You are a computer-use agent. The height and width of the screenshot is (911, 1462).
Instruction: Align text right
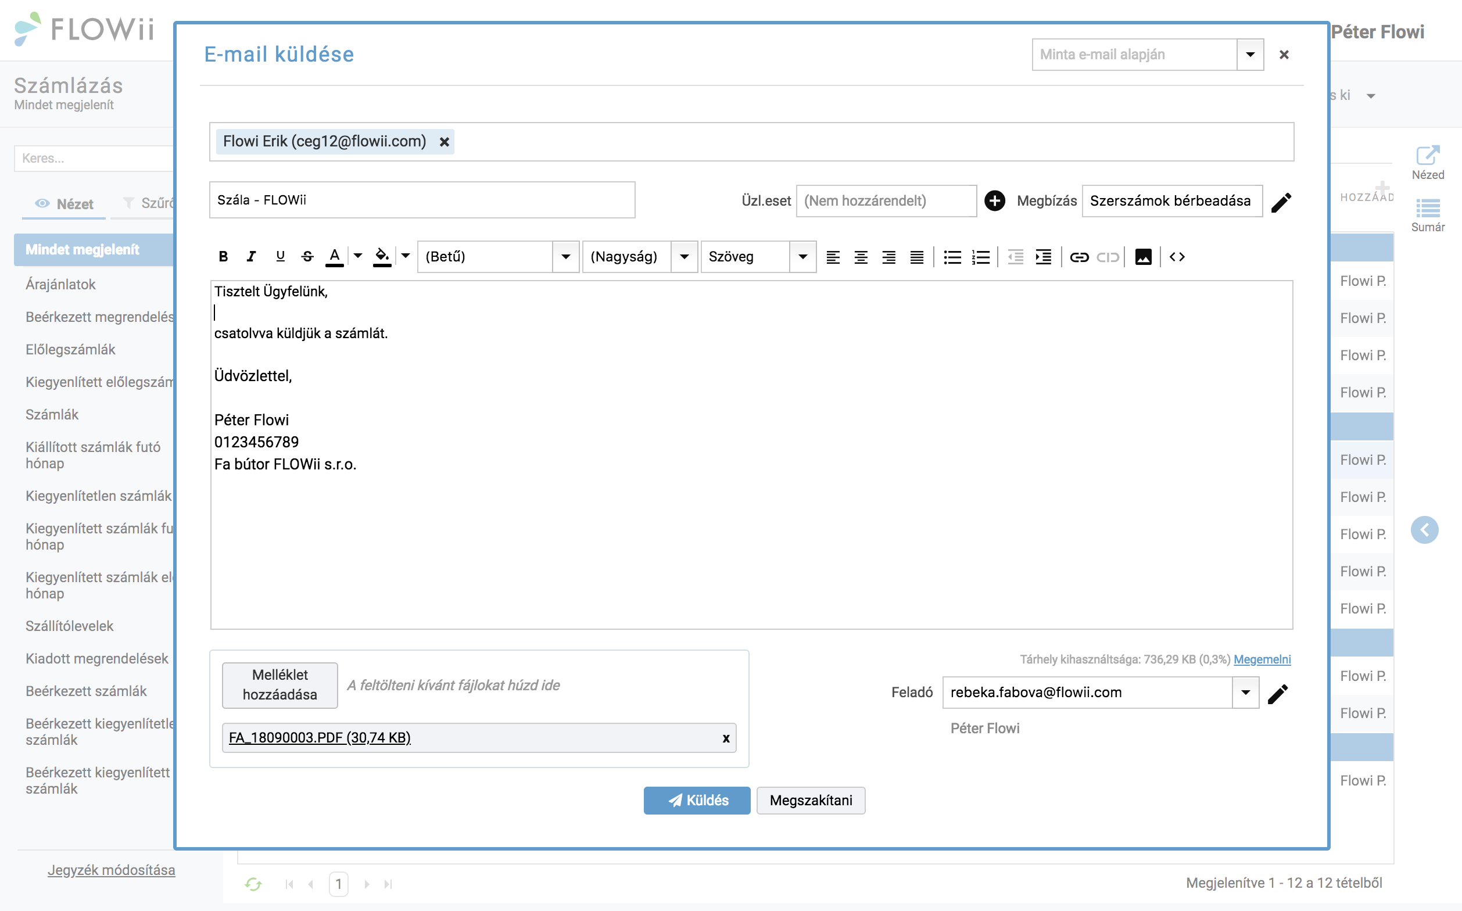[x=889, y=257]
